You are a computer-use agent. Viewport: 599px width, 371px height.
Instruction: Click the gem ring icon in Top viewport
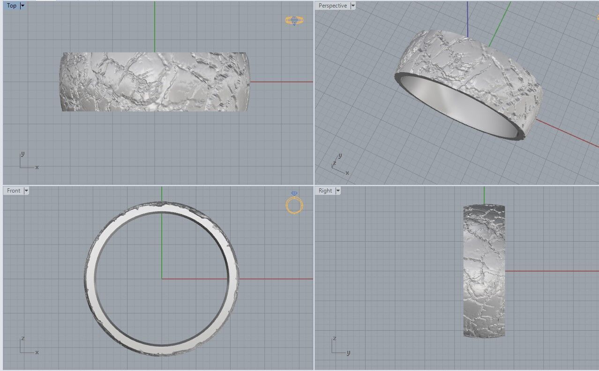(294, 21)
